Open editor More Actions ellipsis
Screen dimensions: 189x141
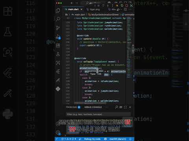(x=130, y=9)
